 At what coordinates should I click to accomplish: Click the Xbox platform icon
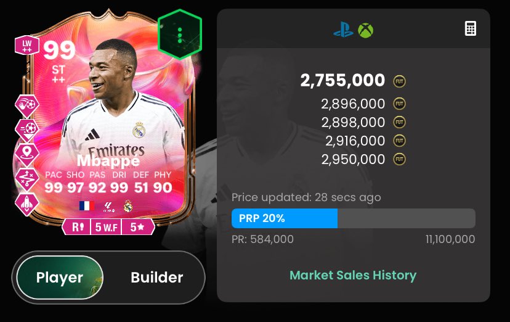pos(366,31)
